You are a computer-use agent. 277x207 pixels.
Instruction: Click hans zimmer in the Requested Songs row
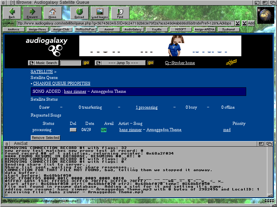[131, 130]
